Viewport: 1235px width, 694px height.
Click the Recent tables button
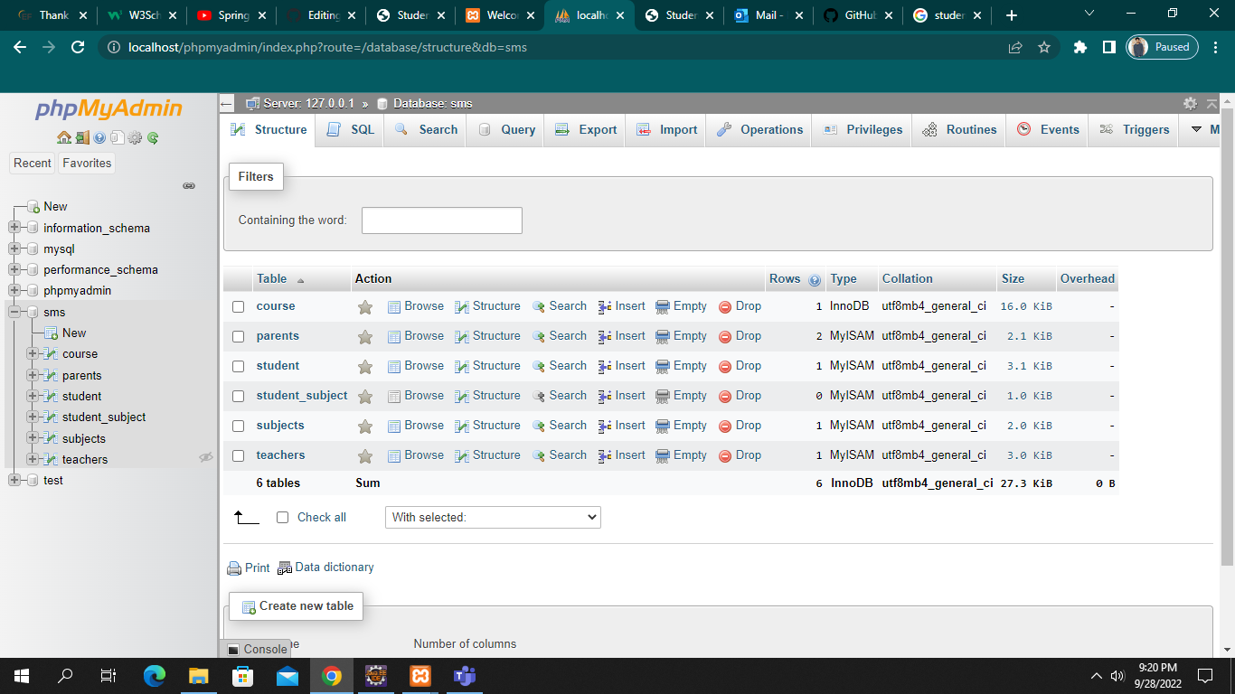(33, 163)
